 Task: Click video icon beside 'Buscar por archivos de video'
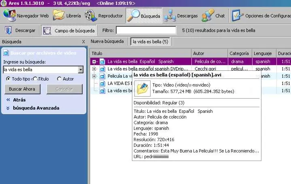click(x=6, y=53)
